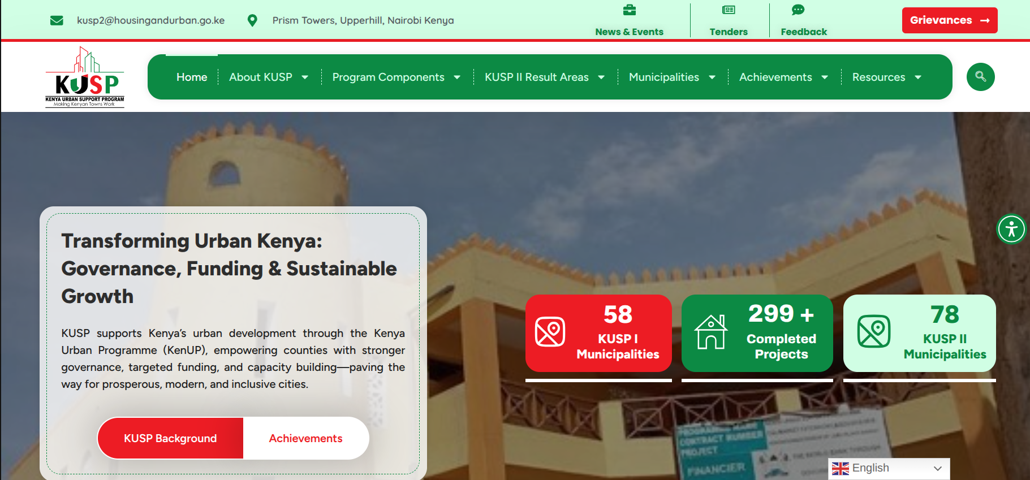Click the kusp2@housingandurban.go.ke email address
The width and height of the screenshot is (1030, 480).
(x=150, y=20)
